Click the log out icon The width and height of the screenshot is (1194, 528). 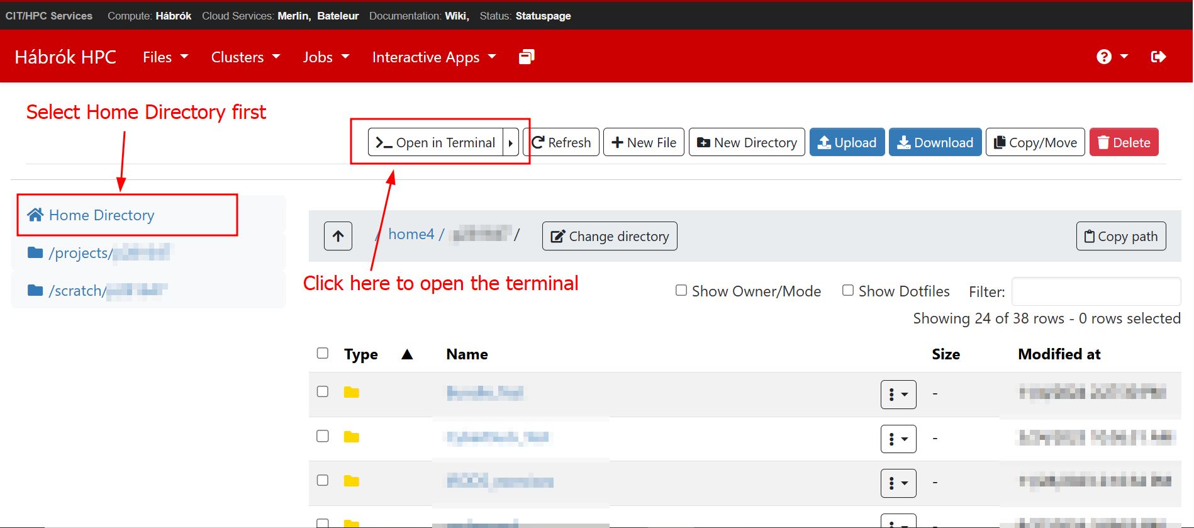coord(1158,57)
